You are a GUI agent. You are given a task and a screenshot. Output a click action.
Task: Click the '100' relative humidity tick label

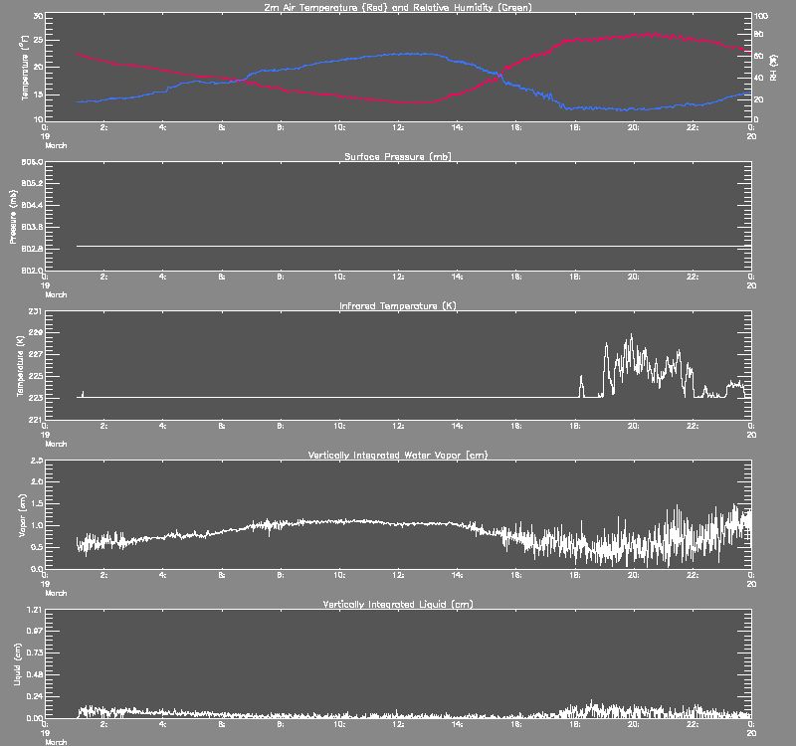[761, 16]
